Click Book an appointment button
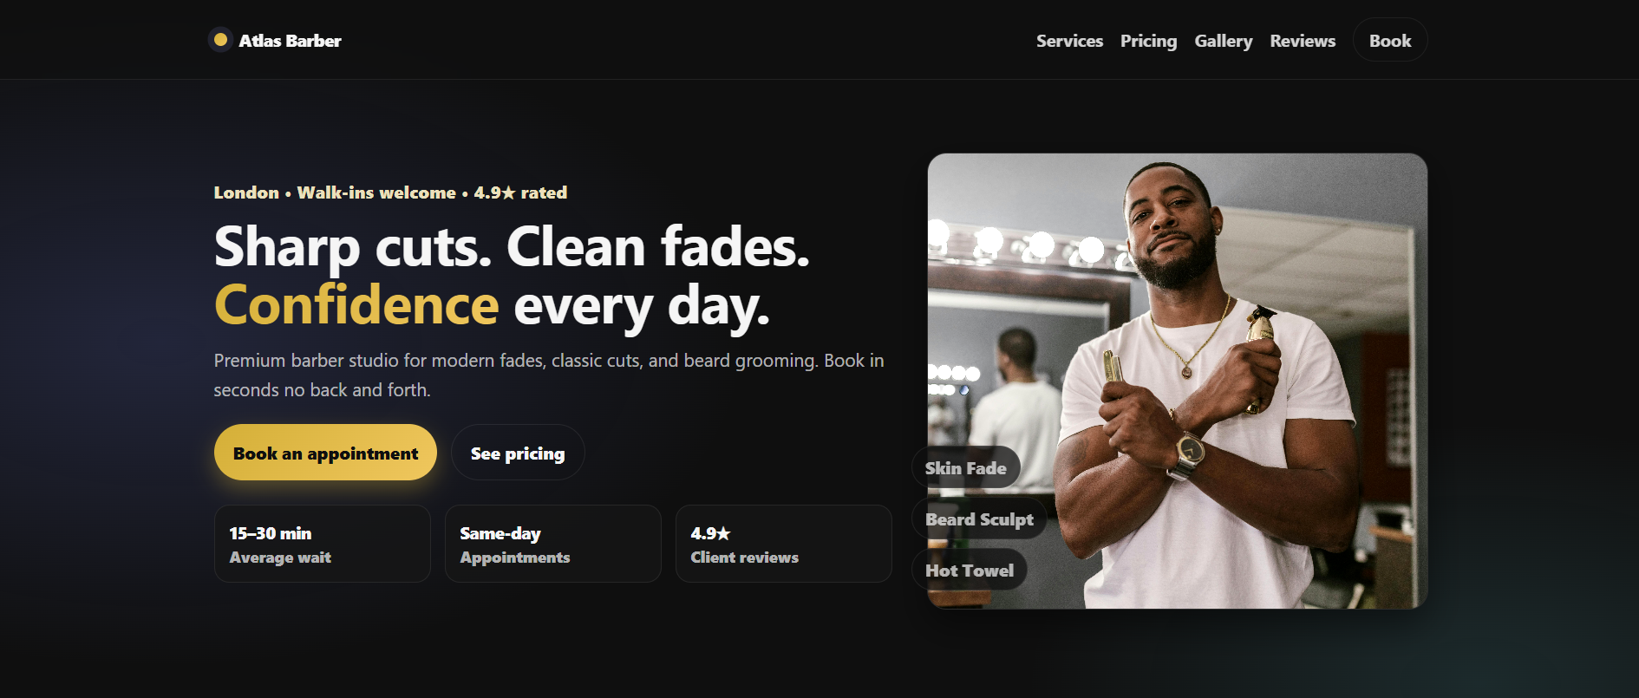The image size is (1639, 698). pyautogui.click(x=325, y=453)
